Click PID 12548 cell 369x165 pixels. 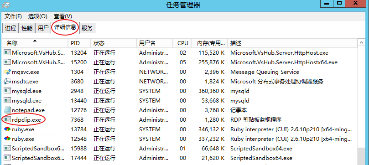[78, 139]
